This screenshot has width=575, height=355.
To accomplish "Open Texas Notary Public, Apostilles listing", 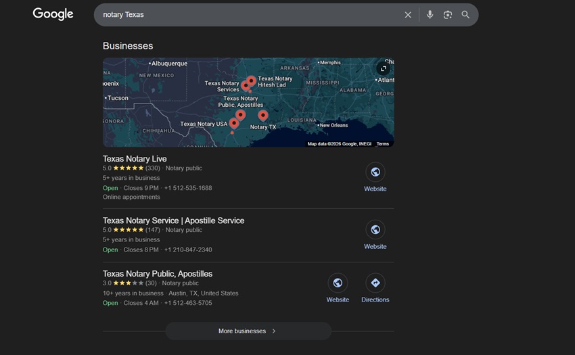I will (158, 274).
